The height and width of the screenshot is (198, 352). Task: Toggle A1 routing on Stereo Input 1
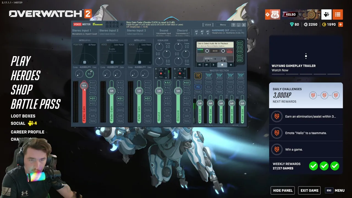pyautogui.click(x=93, y=82)
